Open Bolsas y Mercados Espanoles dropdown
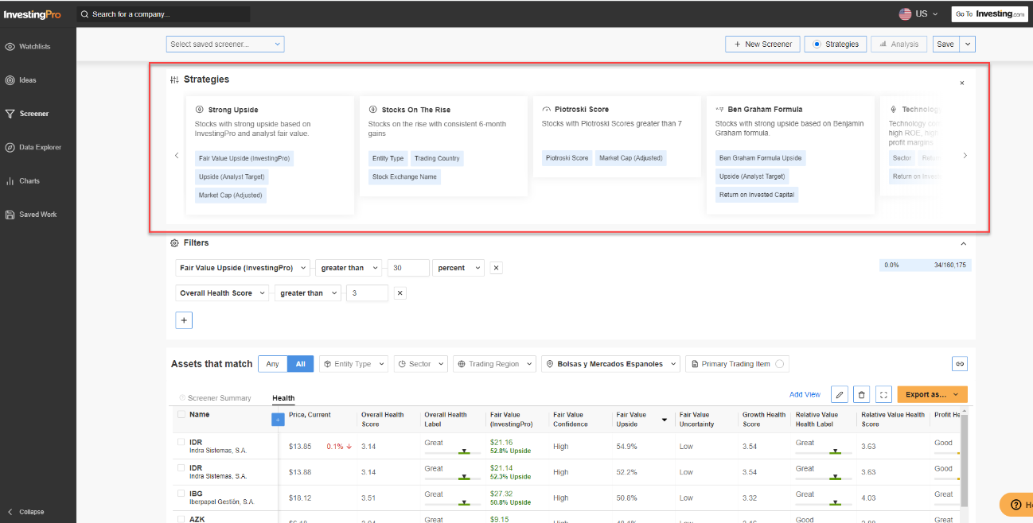The image size is (1033, 523). pos(611,364)
